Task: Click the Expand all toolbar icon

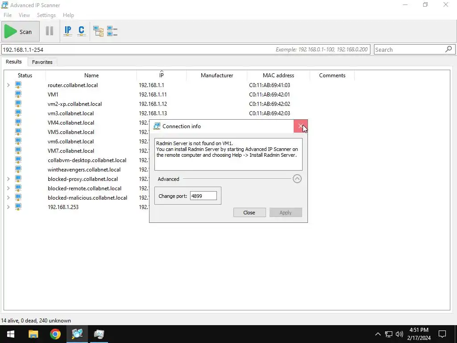Action: 98,31
